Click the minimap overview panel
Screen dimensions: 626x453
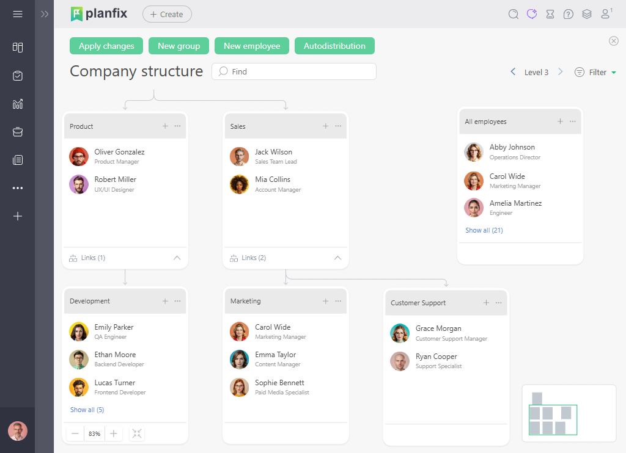point(569,413)
